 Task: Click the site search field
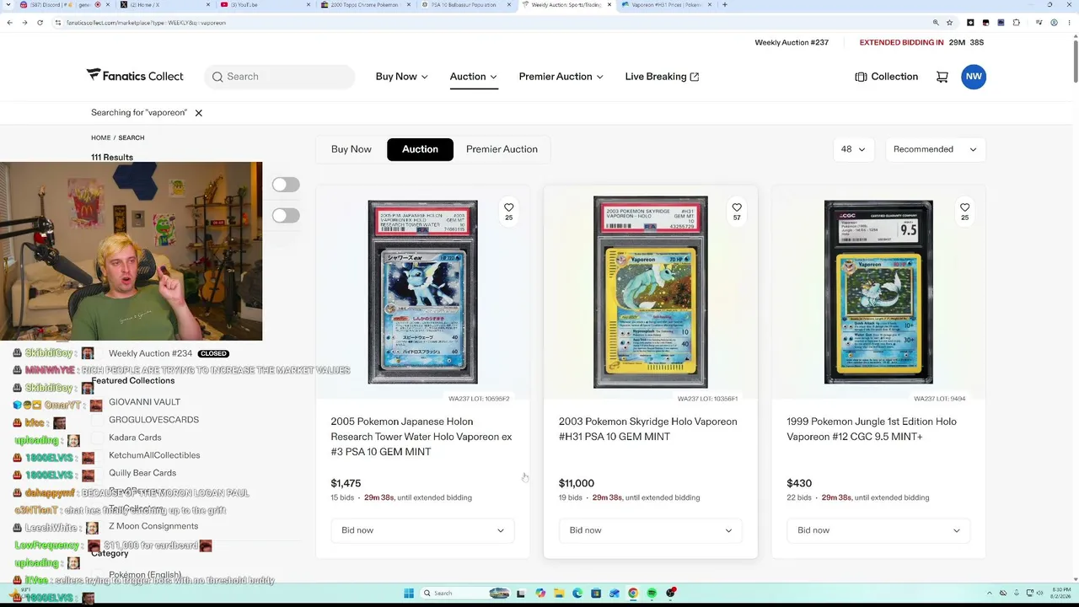(279, 77)
